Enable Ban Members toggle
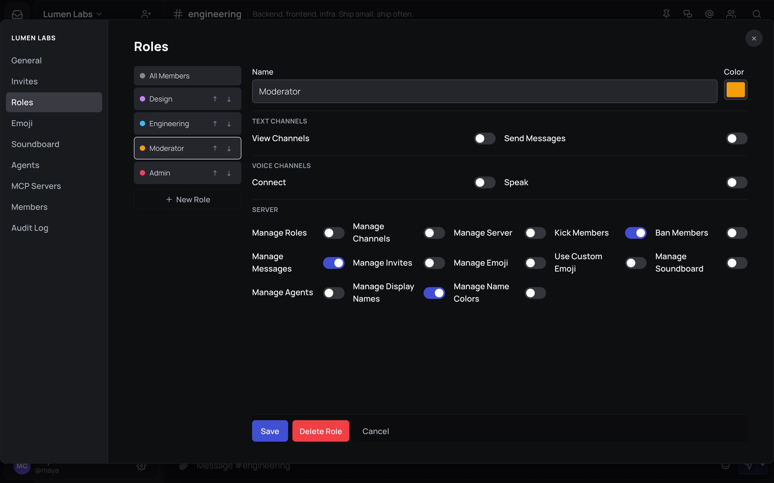 tap(736, 233)
